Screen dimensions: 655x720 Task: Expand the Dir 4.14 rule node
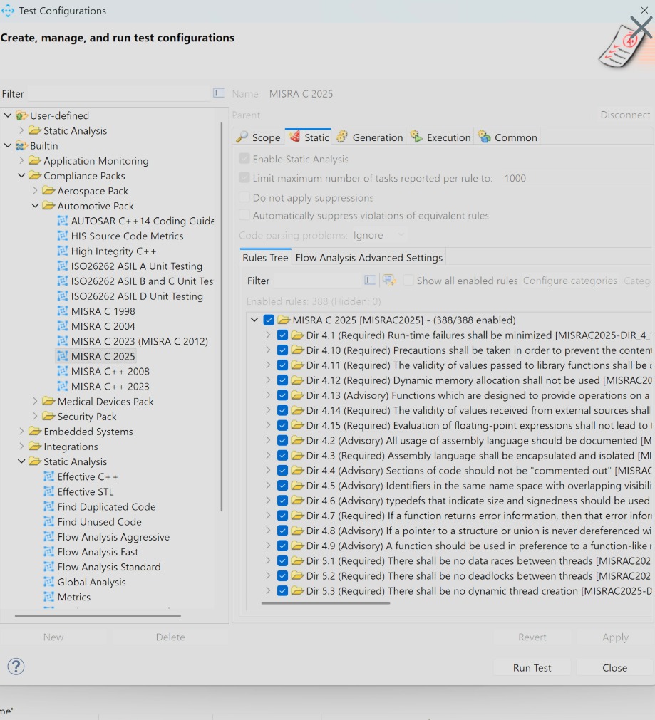coord(269,409)
